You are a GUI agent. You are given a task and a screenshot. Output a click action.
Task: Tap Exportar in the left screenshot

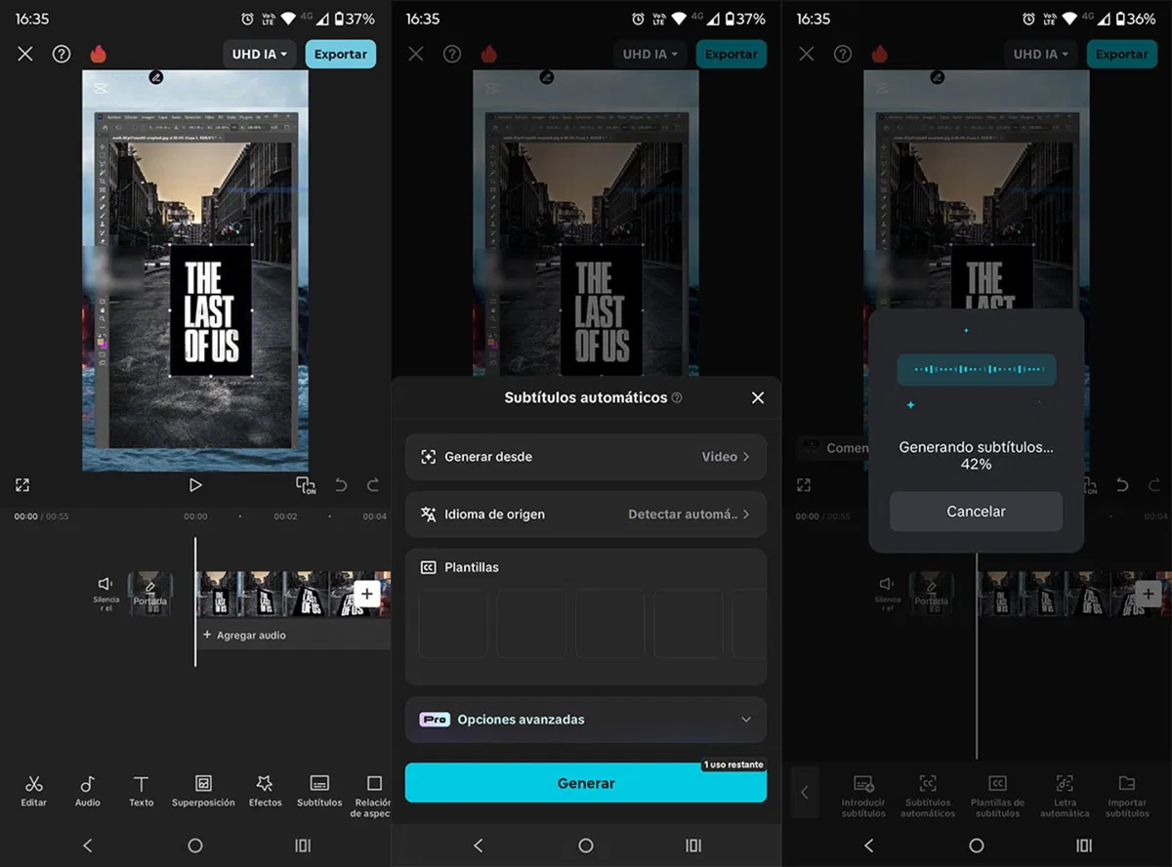point(340,54)
